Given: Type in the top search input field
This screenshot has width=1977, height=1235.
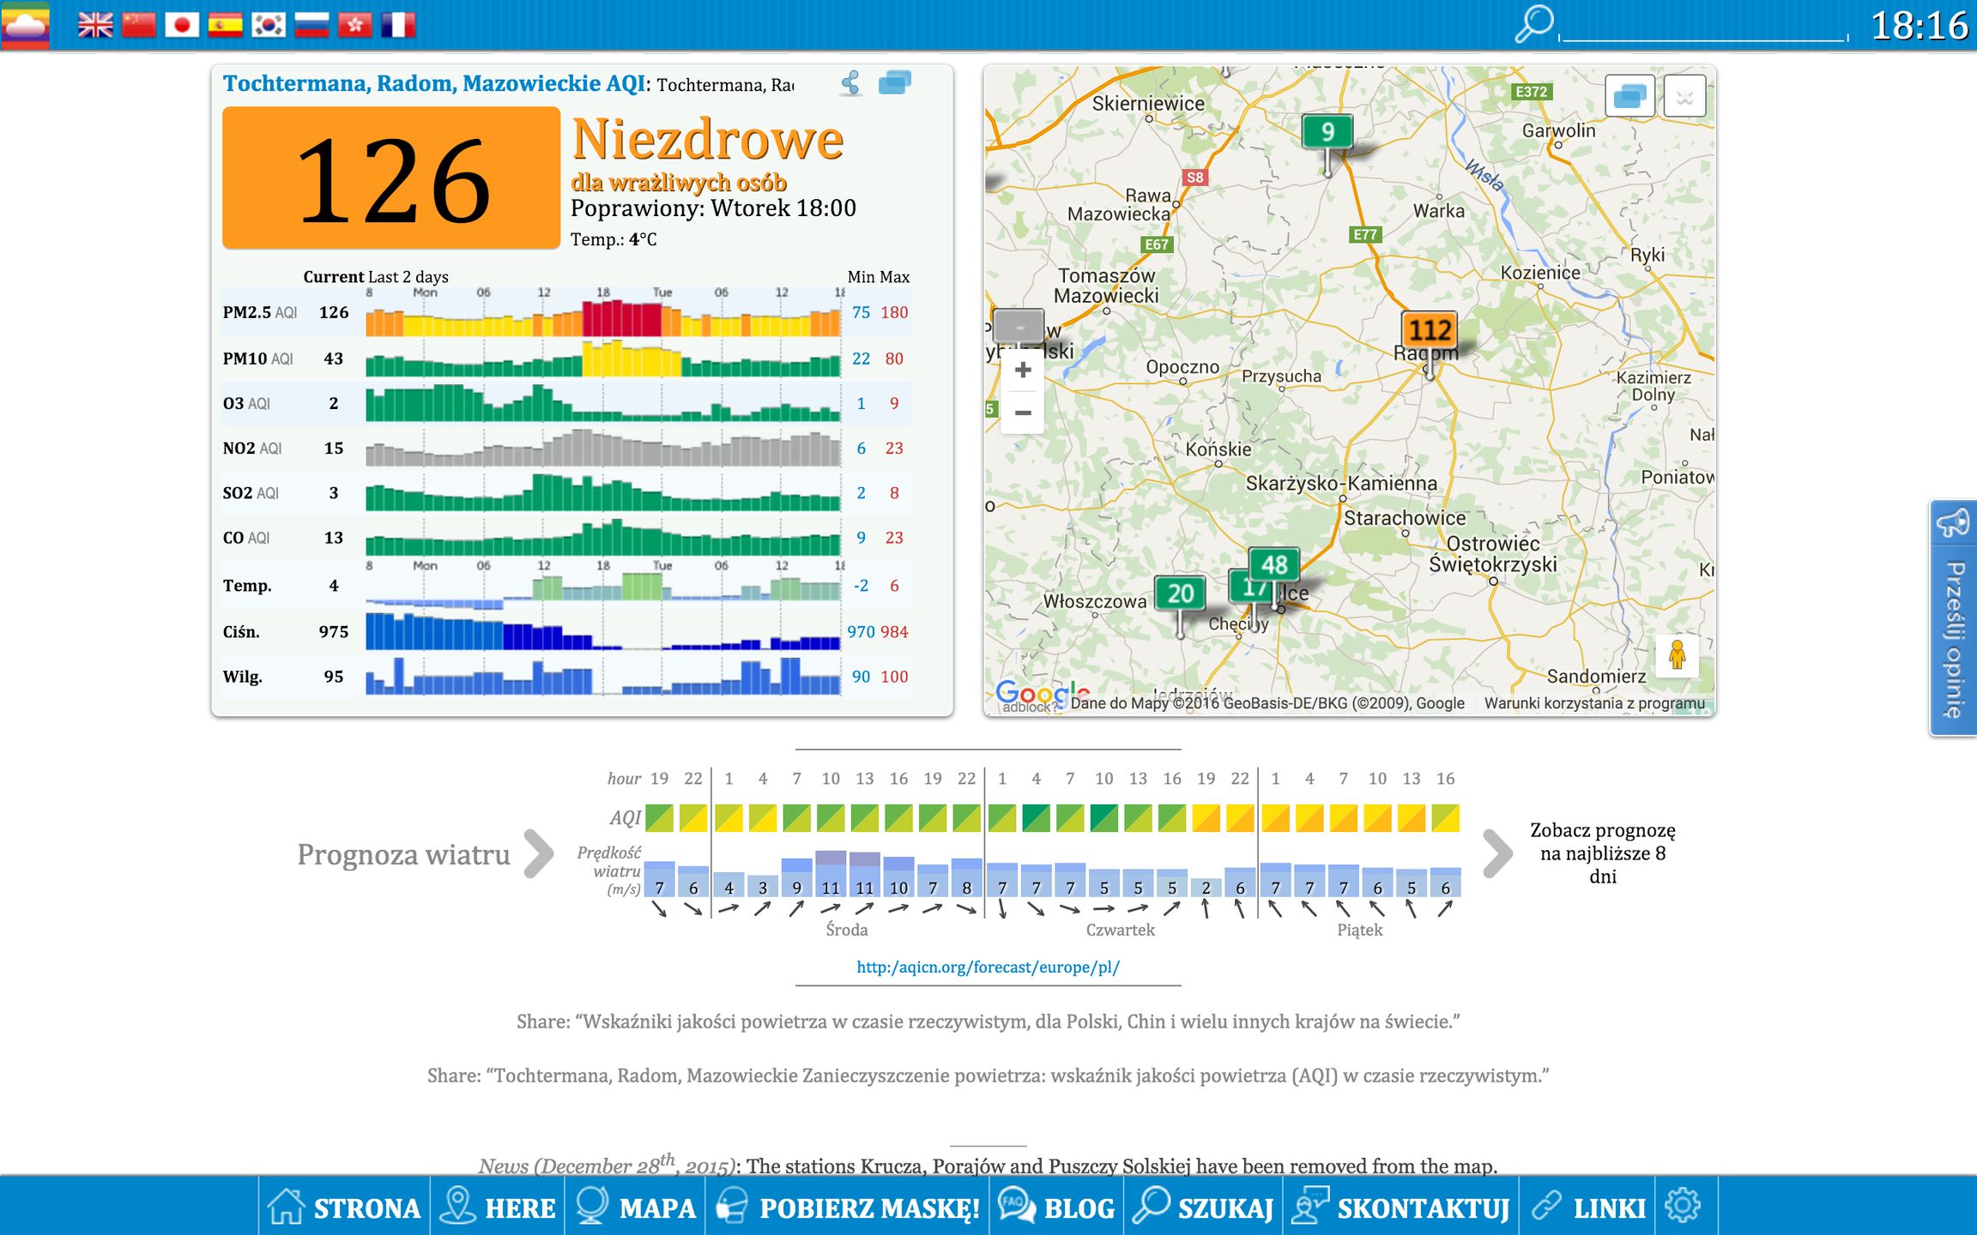Looking at the screenshot, I should 1703,30.
